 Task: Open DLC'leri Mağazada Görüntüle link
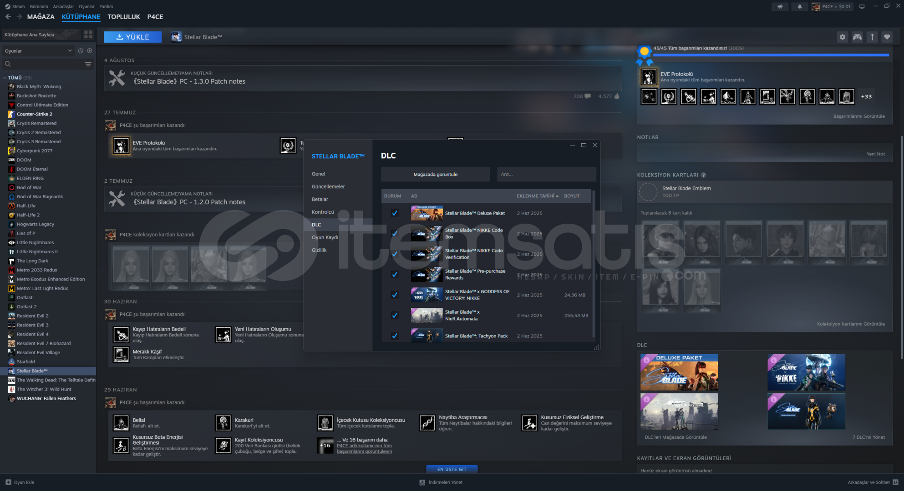point(675,437)
